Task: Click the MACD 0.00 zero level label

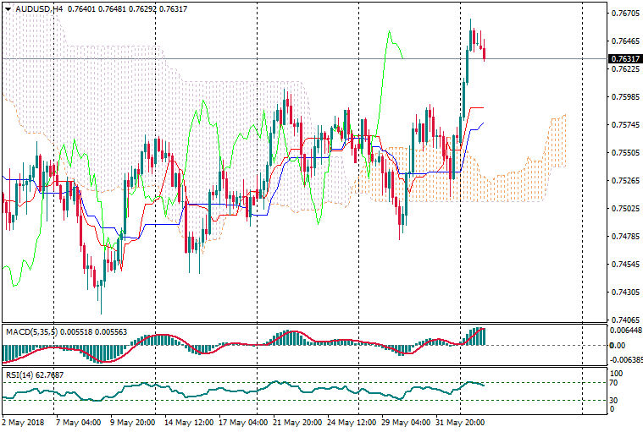Action: (616, 345)
